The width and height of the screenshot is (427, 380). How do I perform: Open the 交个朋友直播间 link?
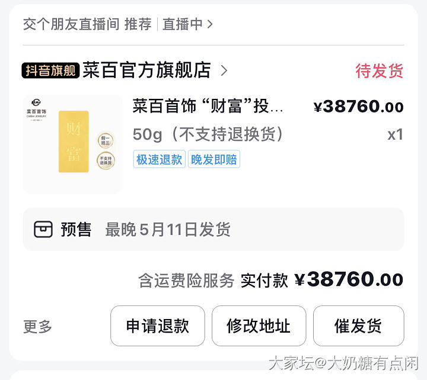(71, 24)
